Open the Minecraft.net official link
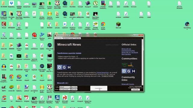Screen dimensions: 193x108 click(x=126, y=49)
